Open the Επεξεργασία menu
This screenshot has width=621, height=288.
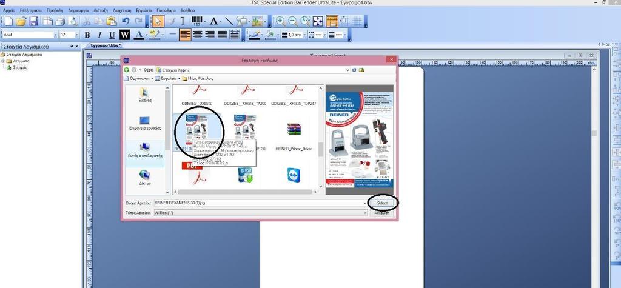tap(30, 10)
